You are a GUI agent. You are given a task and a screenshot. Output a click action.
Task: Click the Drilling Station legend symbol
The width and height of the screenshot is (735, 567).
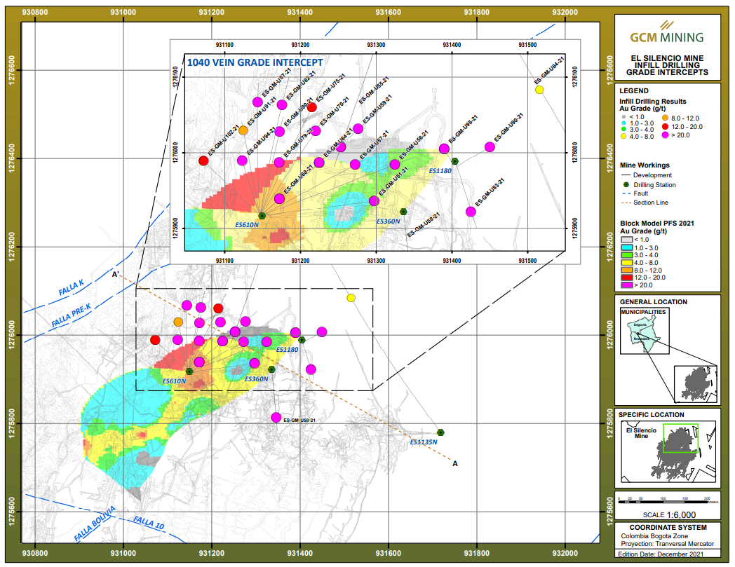(x=626, y=185)
